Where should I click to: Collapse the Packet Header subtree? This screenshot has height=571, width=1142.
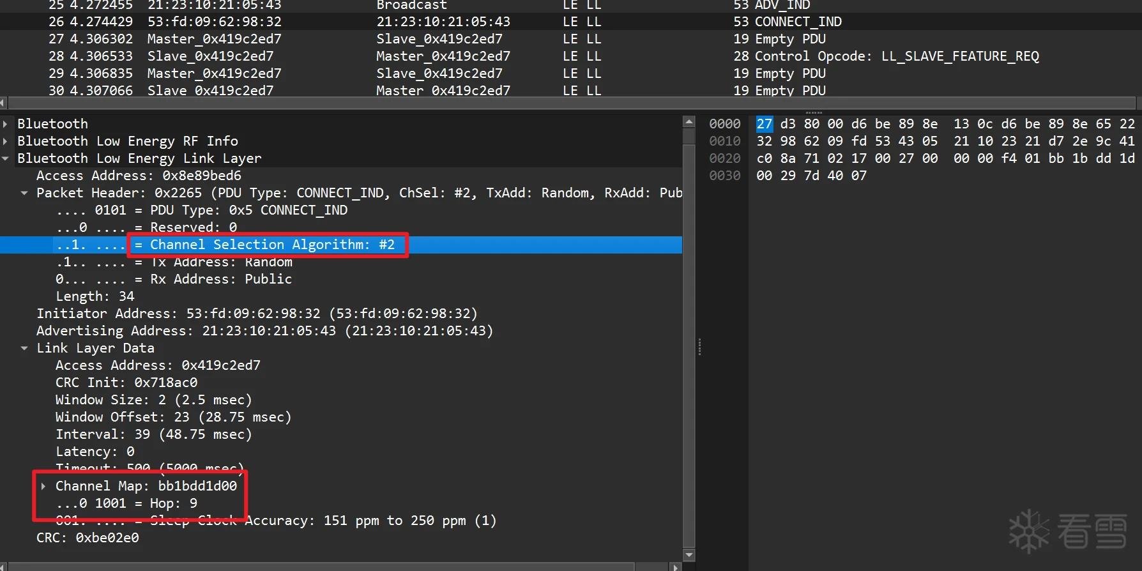pyautogui.click(x=24, y=193)
